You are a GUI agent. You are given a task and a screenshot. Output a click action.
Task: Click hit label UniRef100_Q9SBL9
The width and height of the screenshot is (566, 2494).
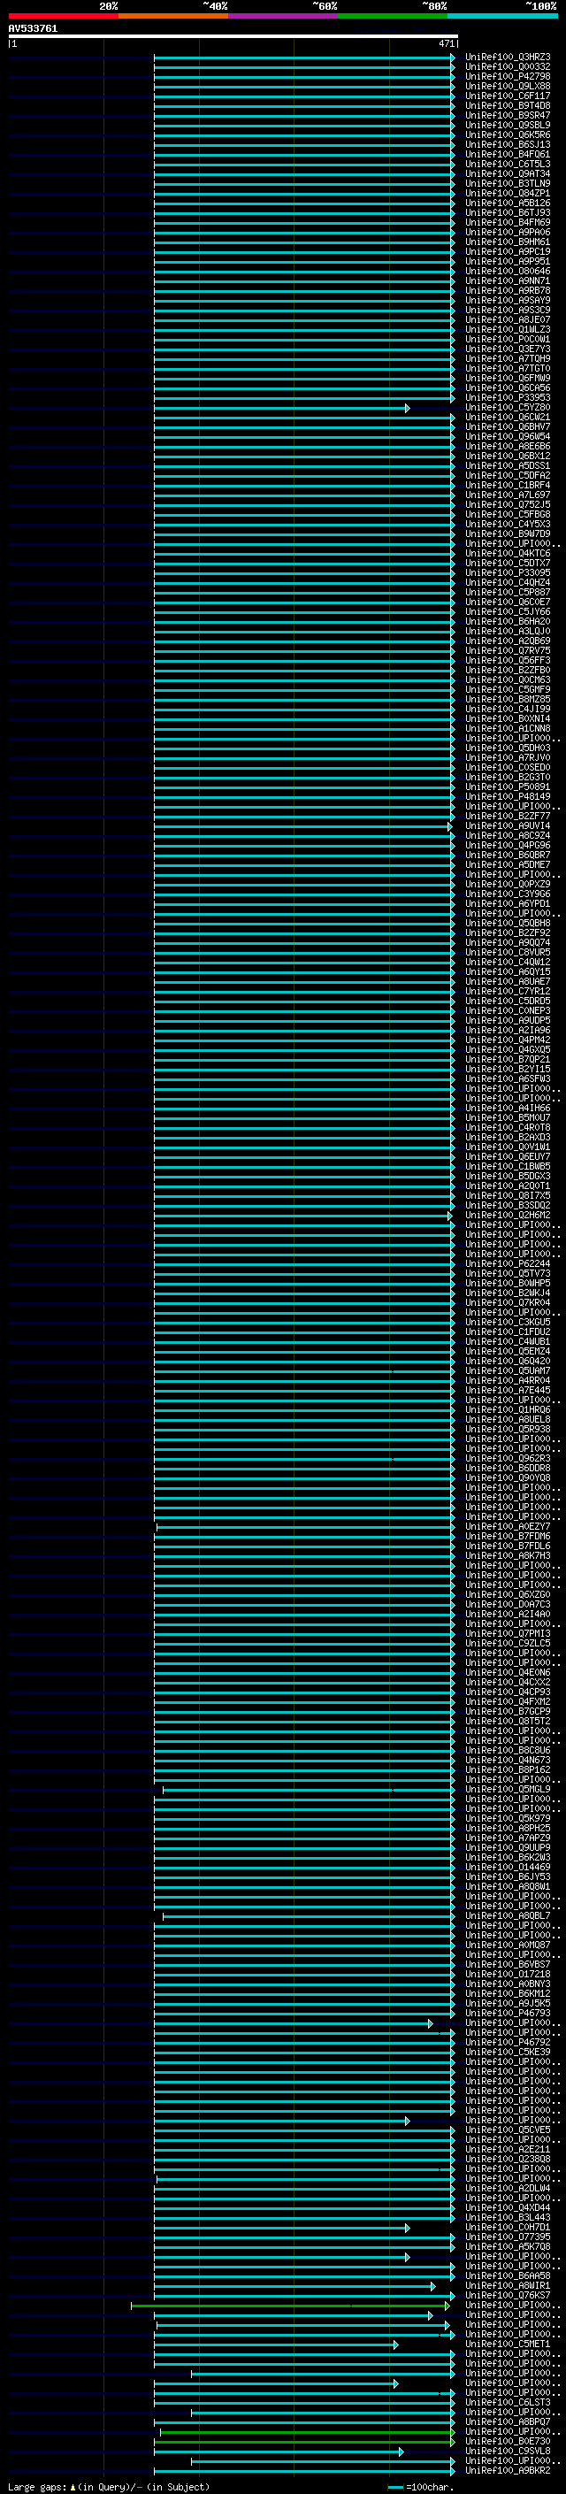click(507, 125)
